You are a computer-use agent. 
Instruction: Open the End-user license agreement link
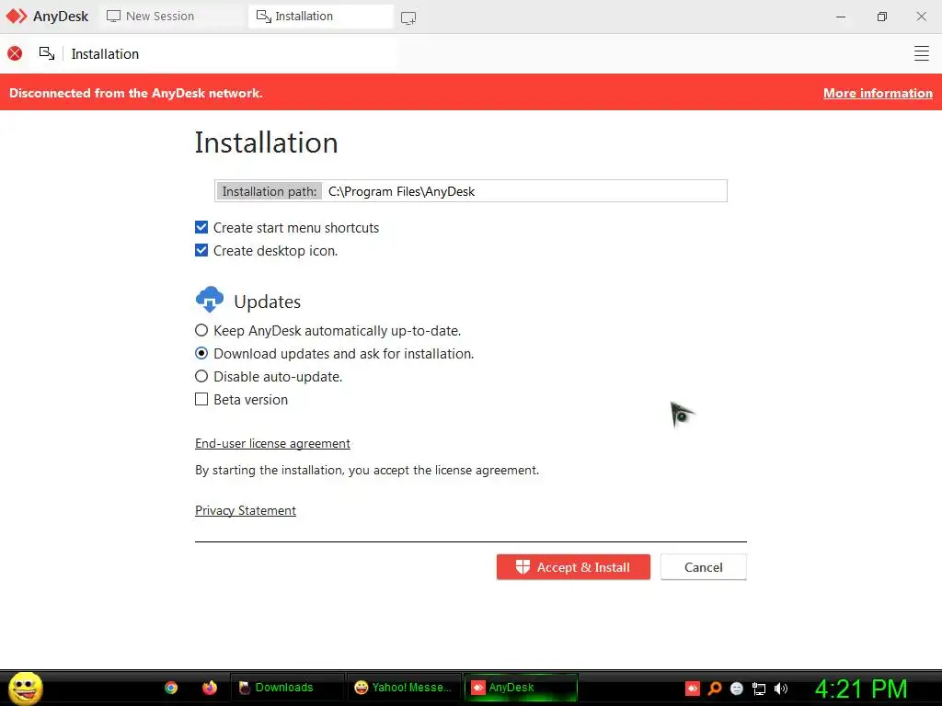click(x=272, y=444)
